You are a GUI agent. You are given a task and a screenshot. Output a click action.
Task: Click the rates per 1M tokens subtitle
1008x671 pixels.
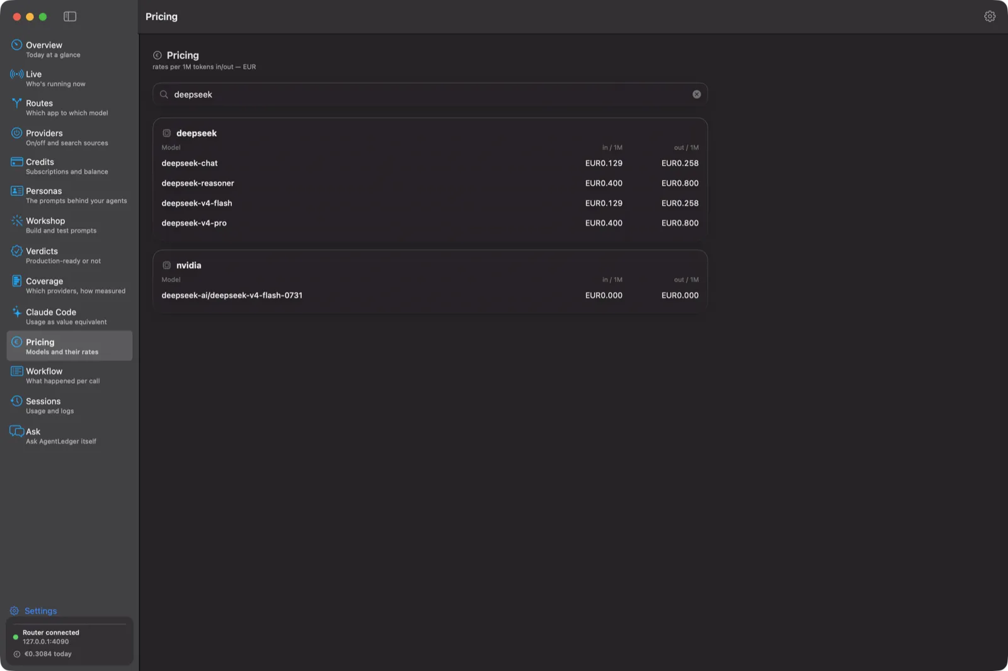pyautogui.click(x=204, y=67)
